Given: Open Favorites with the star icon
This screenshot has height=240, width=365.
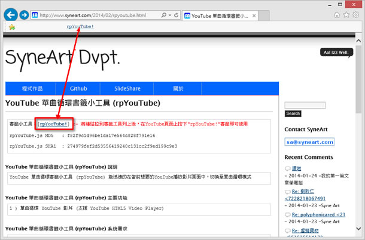Looking at the screenshot, I should point(346,15).
